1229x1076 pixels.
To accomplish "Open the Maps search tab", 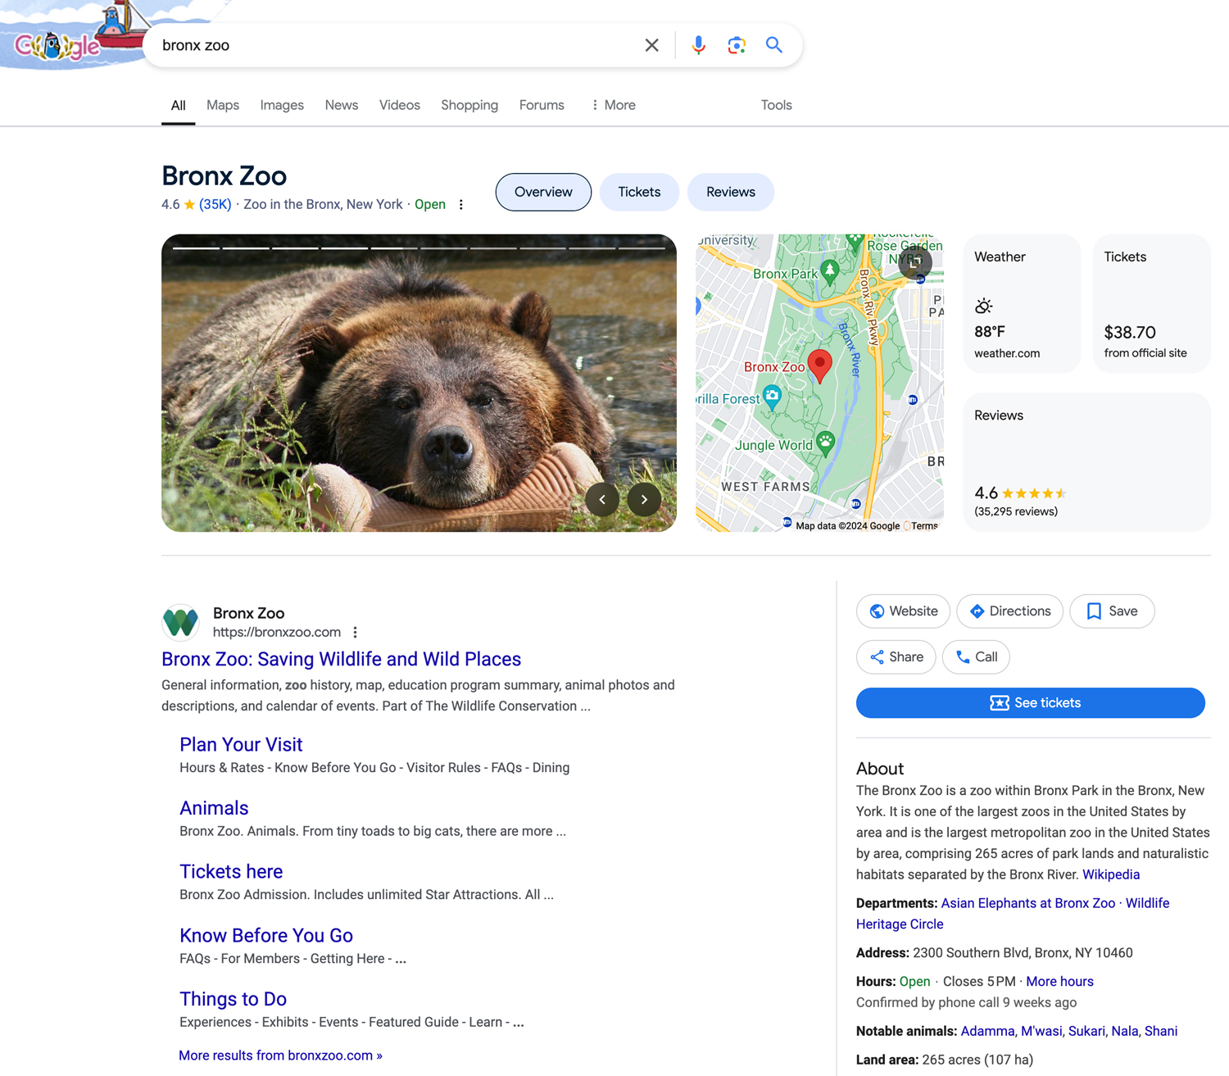I will [222, 105].
